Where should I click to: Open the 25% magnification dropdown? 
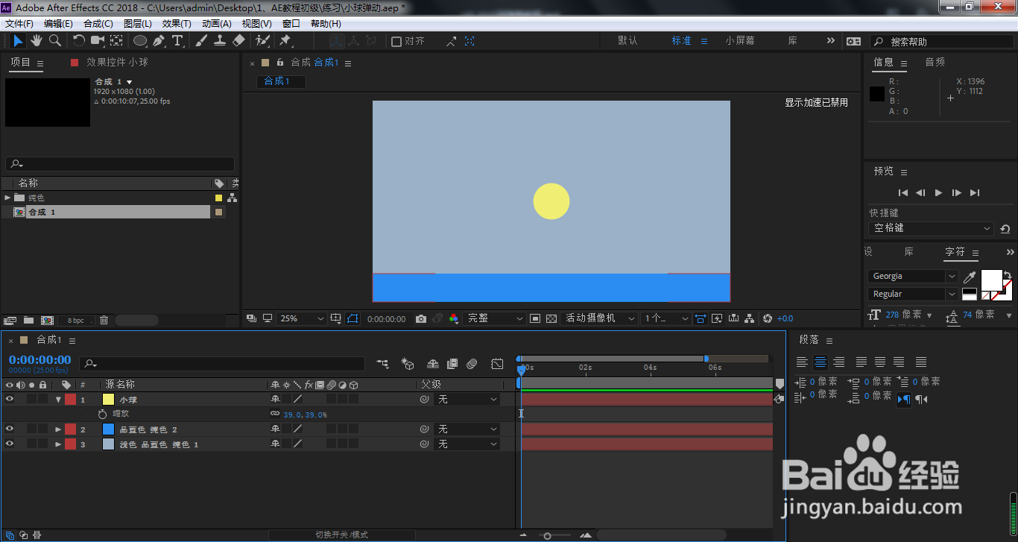tap(302, 318)
